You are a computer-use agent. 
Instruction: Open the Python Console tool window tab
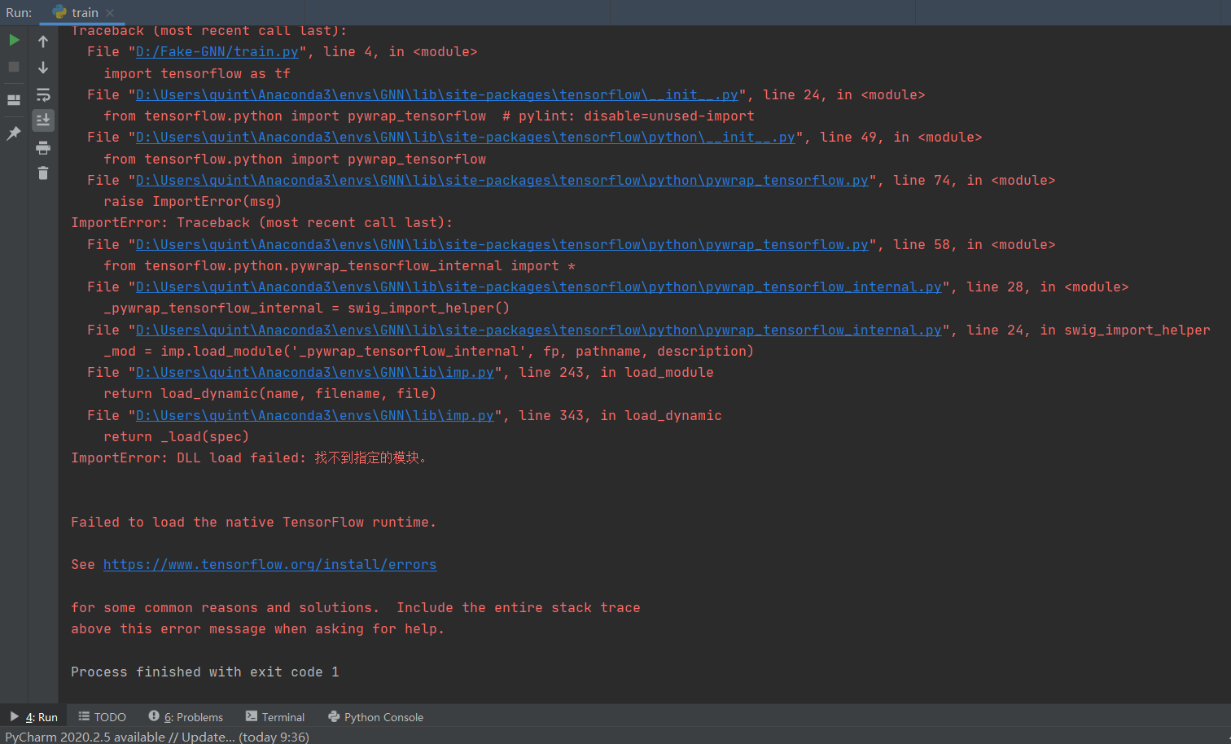tap(375, 717)
